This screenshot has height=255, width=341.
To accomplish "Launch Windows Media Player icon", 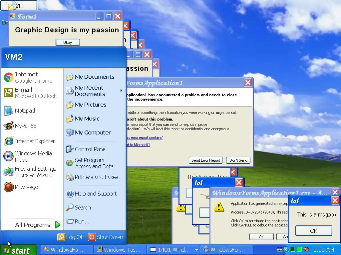I will coord(8,156).
